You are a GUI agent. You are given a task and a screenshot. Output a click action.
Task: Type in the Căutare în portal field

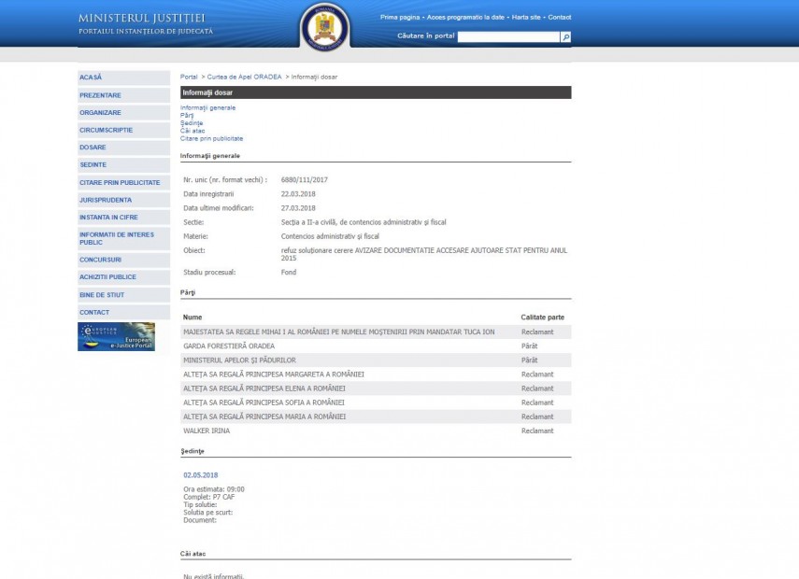click(507, 36)
